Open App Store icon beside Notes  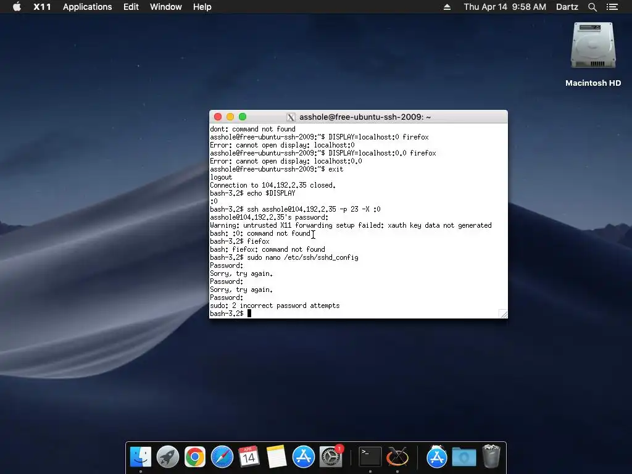(303, 457)
